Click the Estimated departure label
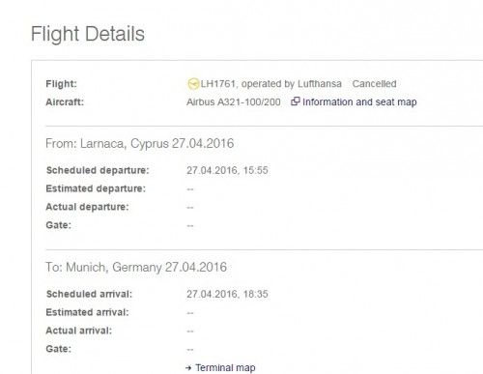This screenshot has height=374, width=483. point(96,188)
